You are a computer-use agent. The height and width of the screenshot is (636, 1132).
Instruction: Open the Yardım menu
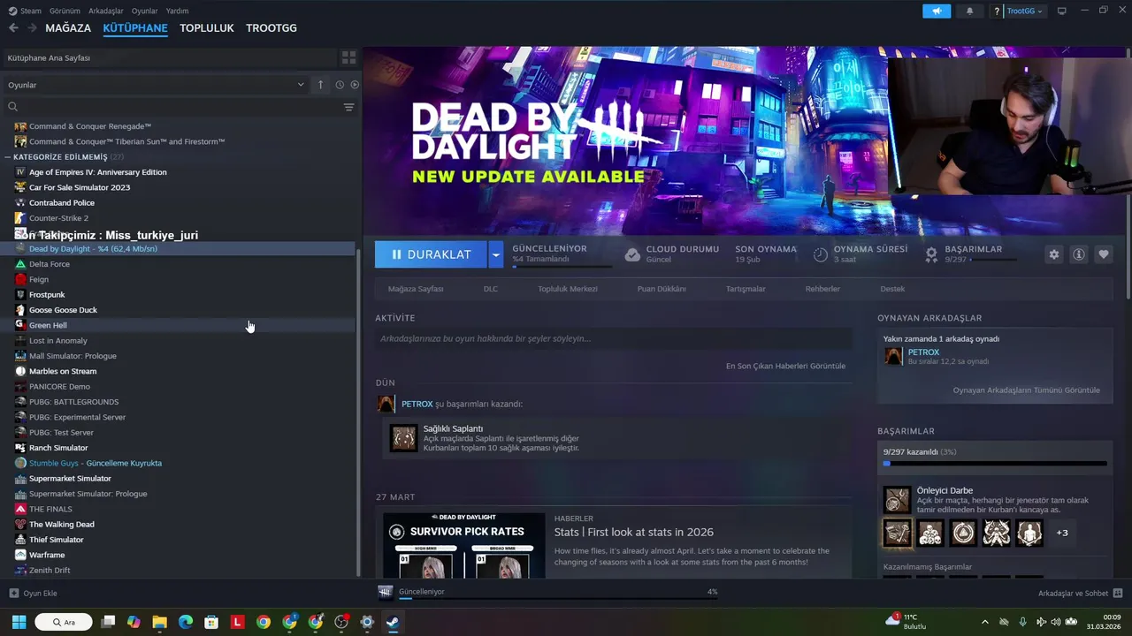click(177, 11)
